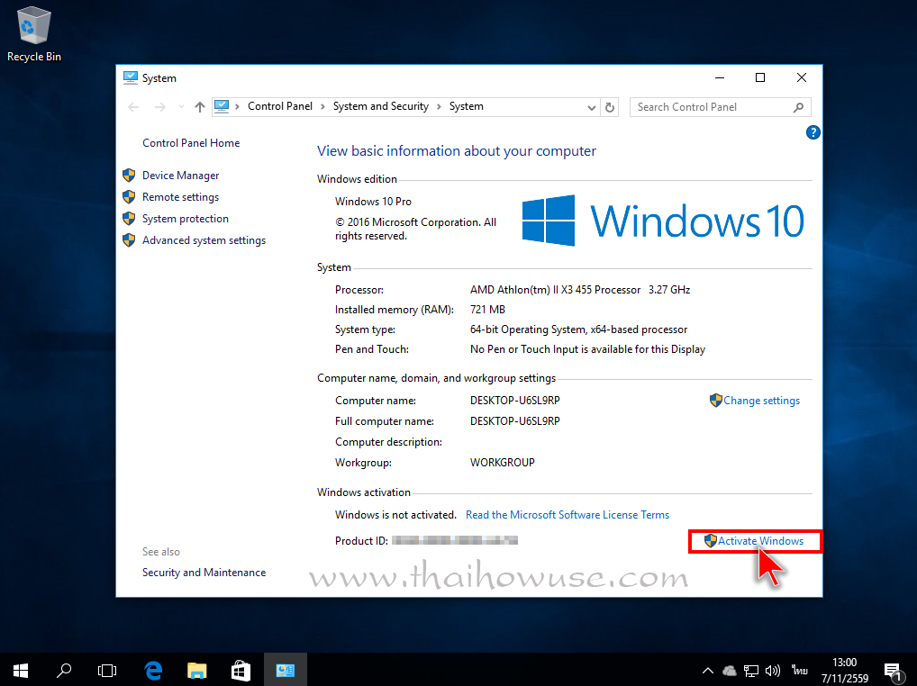Click shield icon beside Change settings
Viewport: 917px width, 686px height.
coord(716,401)
